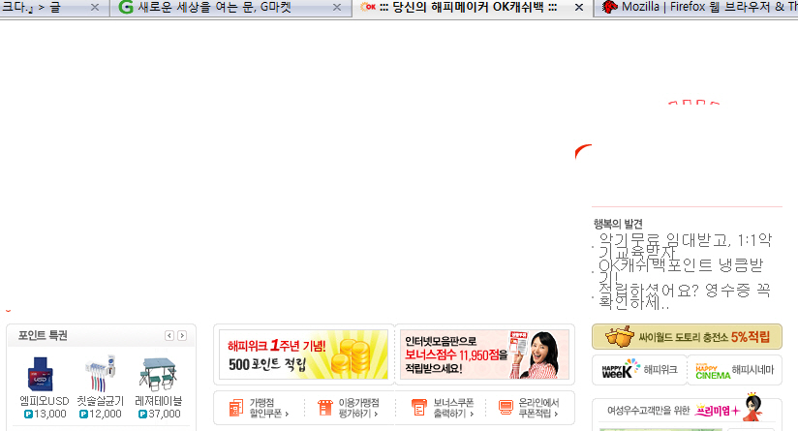Open the 레져테이블 product image
The width and height of the screenshot is (798, 431).
coord(158,374)
